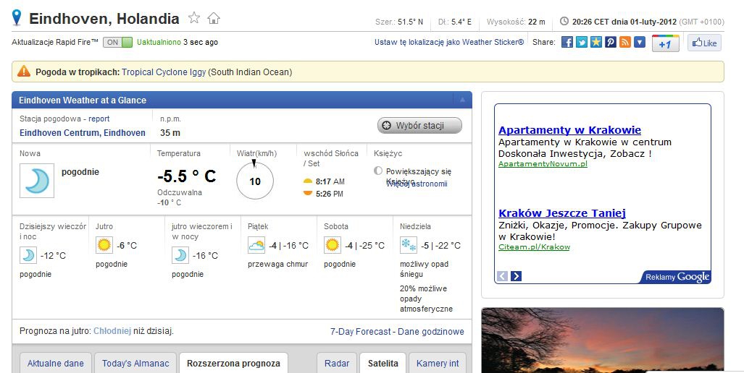The image size is (744, 373).
Task: Switch to the Today's Almanac tab
Action: (x=135, y=364)
